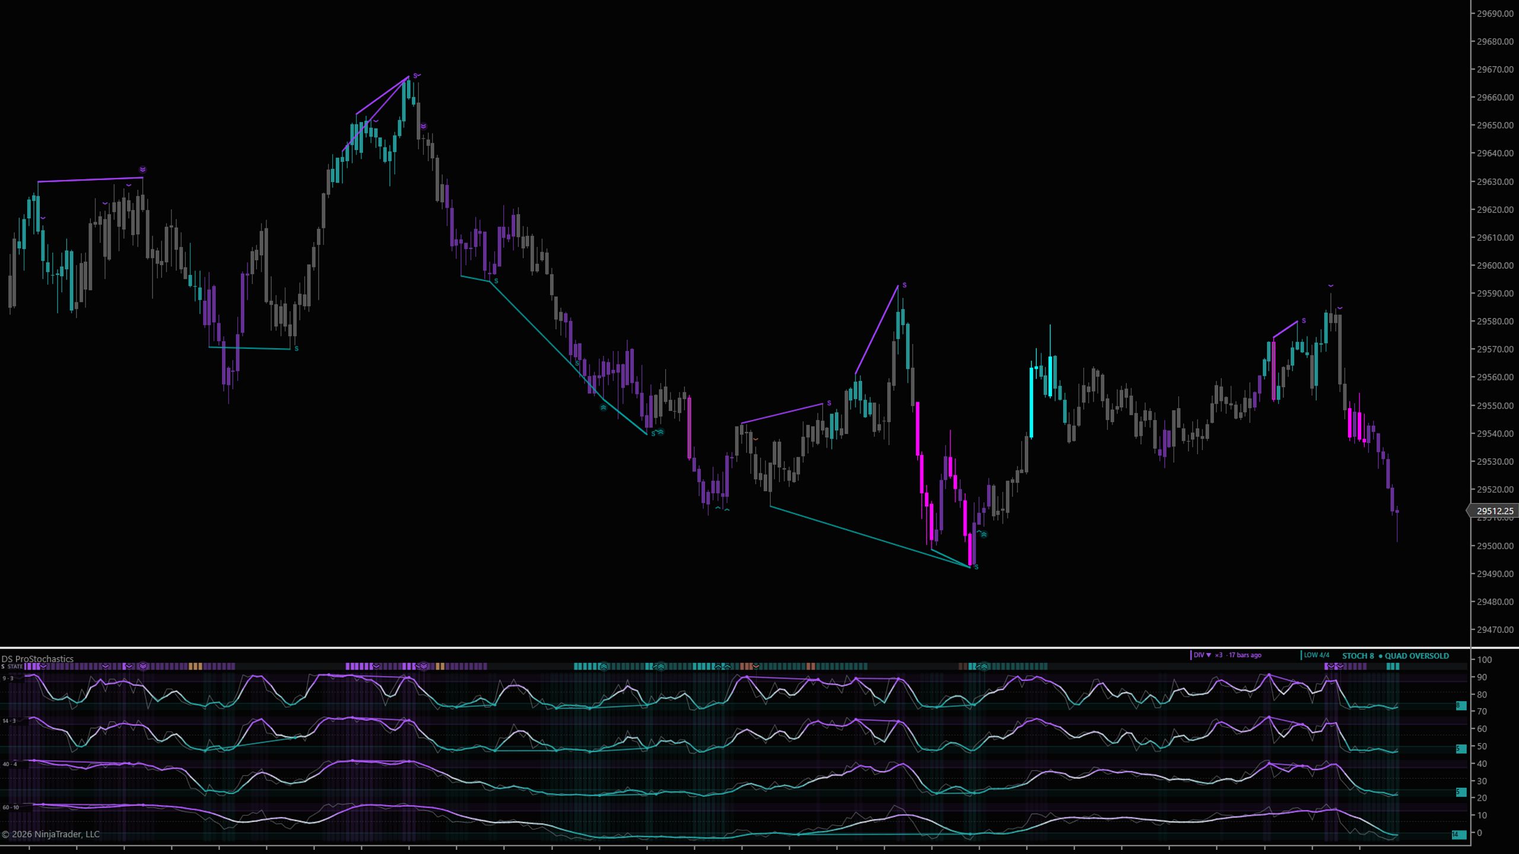
Task: Click the 29650.00 price axis label
Action: pos(1495,126)
